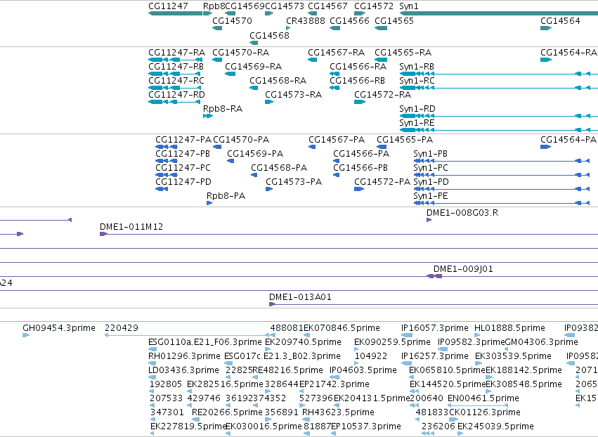Select the EK090259.5prime EST label
The height and width of the screenshot is (437, 598).
coord(392,342)
